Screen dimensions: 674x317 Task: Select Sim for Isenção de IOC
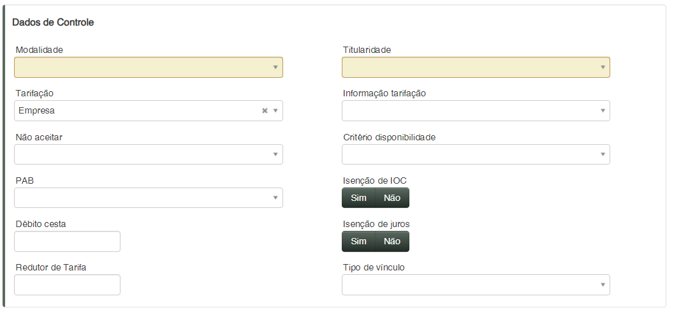click(x=358, y=198)
